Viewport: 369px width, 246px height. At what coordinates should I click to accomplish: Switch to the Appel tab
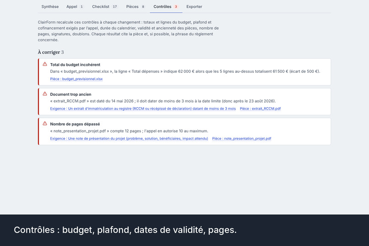pos(75,6)
